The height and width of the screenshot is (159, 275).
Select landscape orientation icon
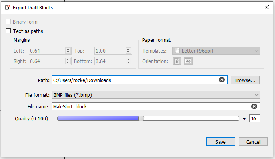point(188,61)
